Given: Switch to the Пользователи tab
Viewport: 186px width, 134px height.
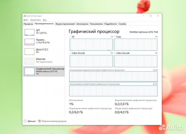Looking at the screenshot, I should click(x=96, y=24).
